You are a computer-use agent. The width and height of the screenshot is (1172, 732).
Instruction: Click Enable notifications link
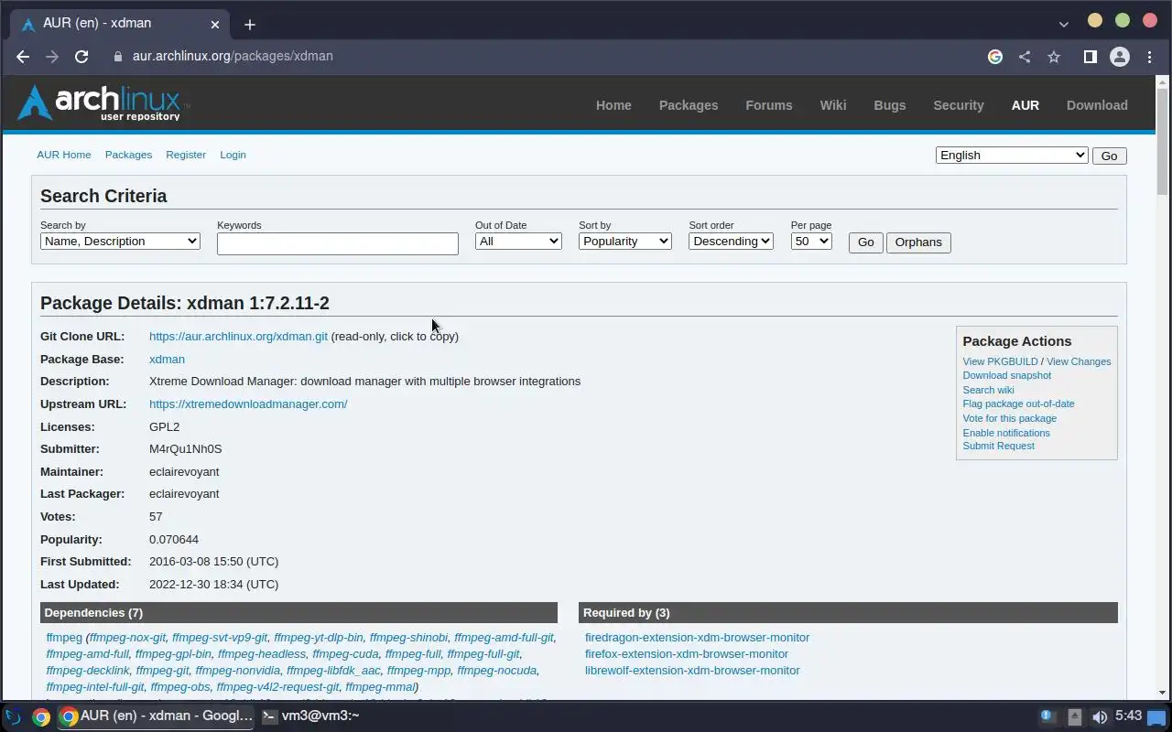[x=1006, y=433]
